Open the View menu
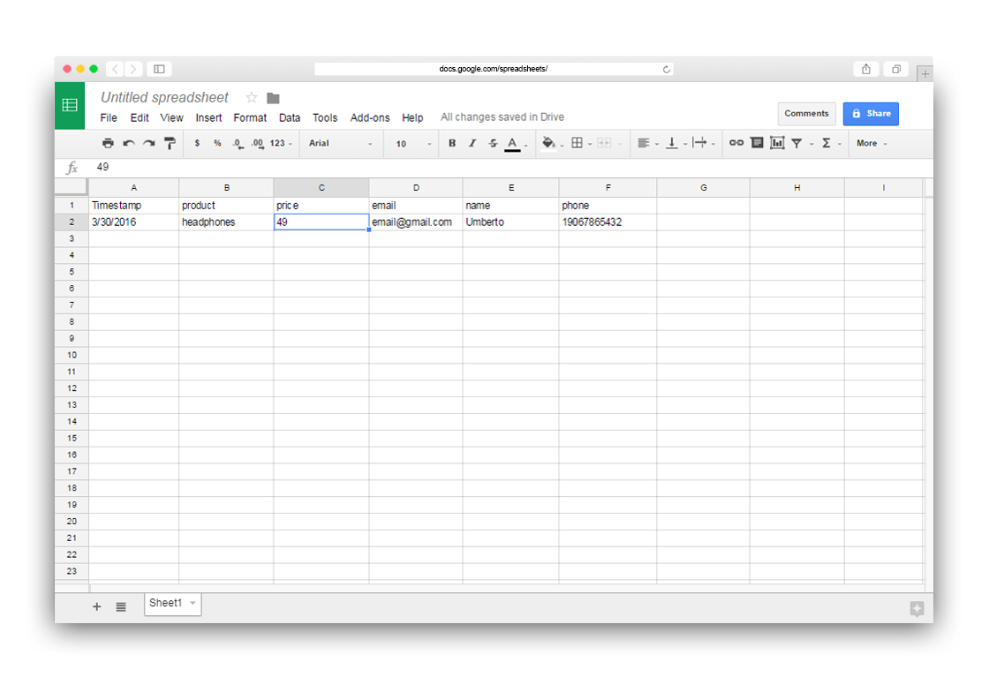The image size is (989, 677). coord(171,118)
